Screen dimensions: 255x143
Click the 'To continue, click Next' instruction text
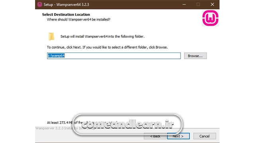(107, 47)
